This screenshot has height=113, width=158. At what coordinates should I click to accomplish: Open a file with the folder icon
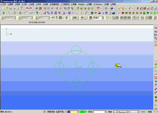[7, 8]
